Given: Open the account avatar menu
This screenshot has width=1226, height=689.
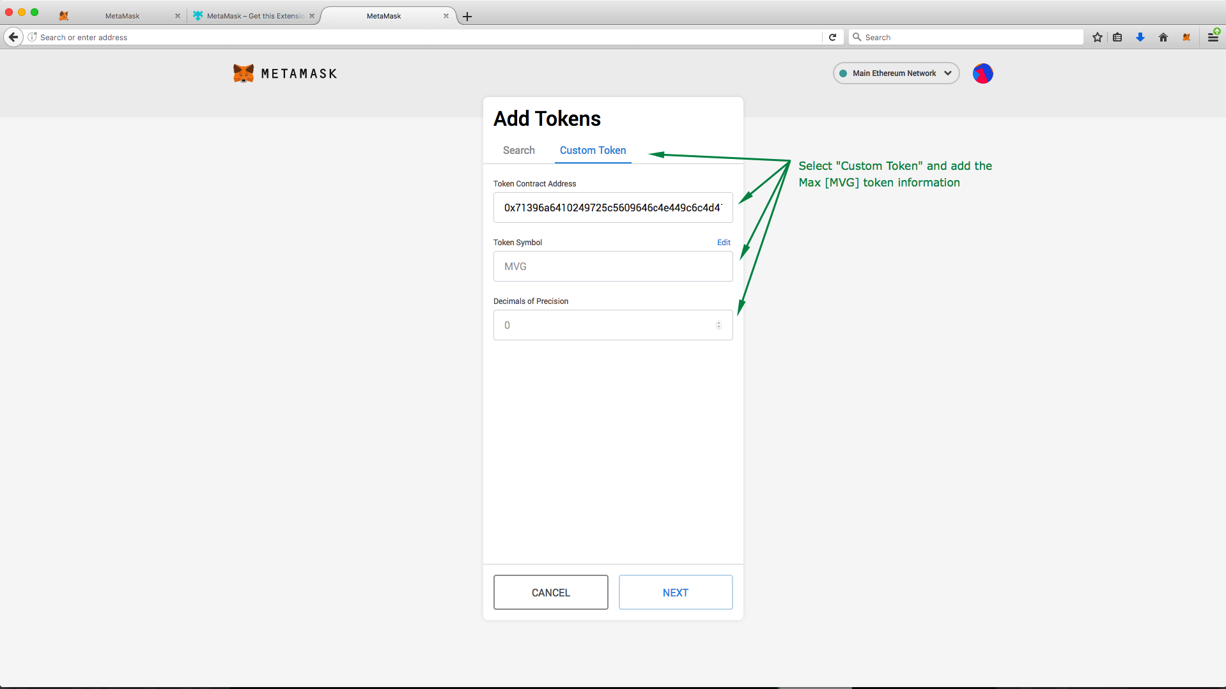Looking at the screenshot, I should pyautogui.click(x=983, y=73).
